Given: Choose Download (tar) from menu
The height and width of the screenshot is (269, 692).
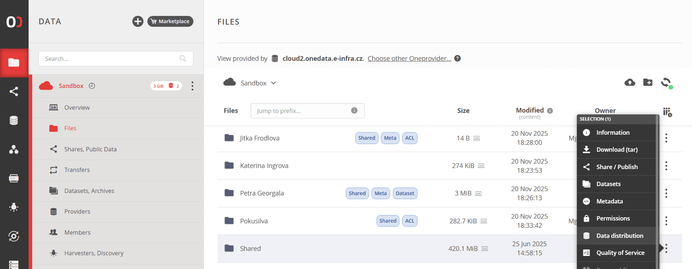Looking at the screenshot, I should tap(616, 150).
